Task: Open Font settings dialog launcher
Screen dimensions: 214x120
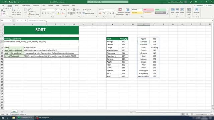Action: point(66,17)
